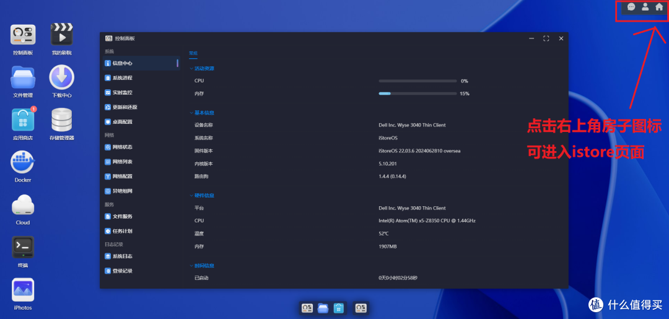
Task: Click the 控制面板 window title
Action: tap(125, 38)
